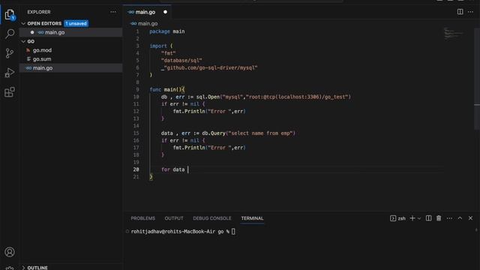Click the db.Query select statement line
Image resolution: width=480 pixels, height=270 pixels.
(x=228, y=133)
